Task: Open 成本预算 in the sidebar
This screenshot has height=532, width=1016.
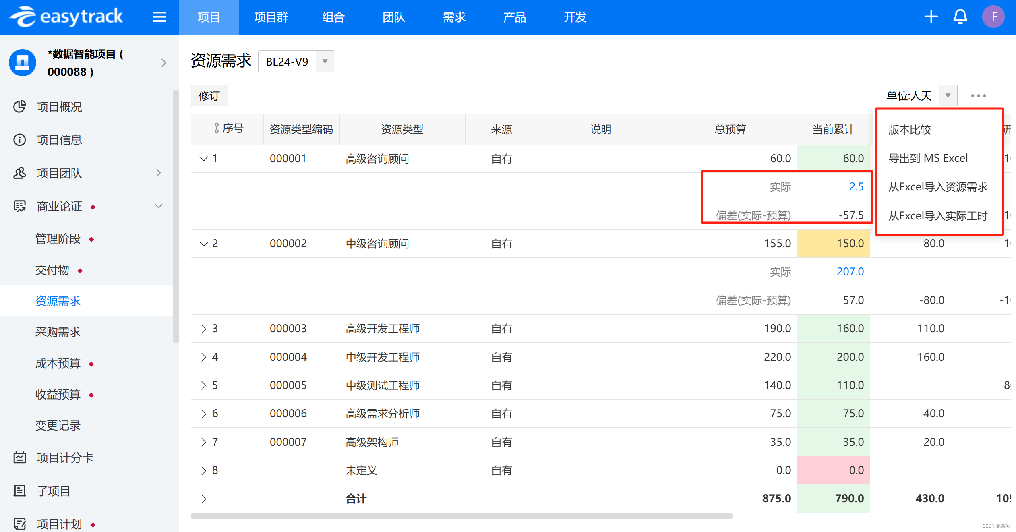Action: (58, 363)
